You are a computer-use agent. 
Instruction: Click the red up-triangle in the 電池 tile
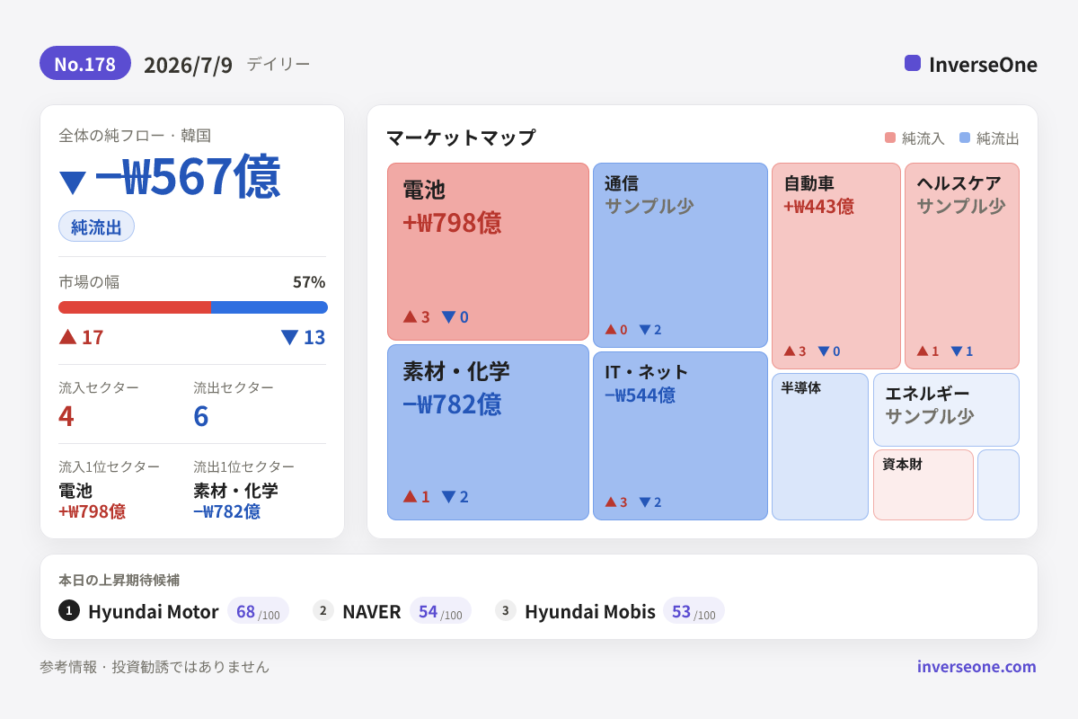410,316
